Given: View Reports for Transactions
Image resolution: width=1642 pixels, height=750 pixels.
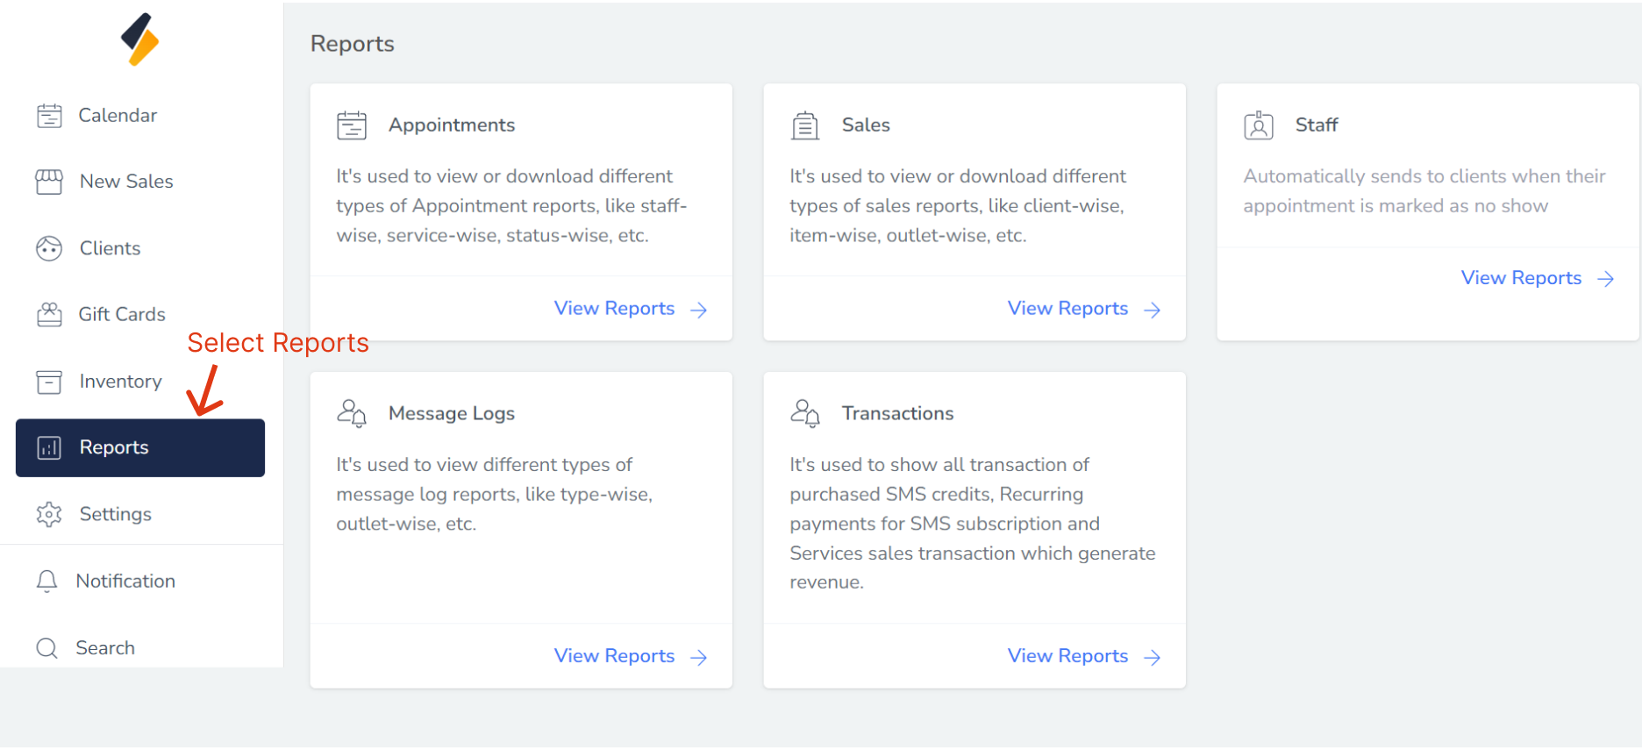Looking at the screenshot, I should (1083, 656).
